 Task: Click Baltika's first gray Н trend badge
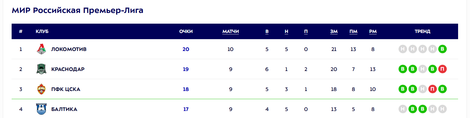coord(403,109)
